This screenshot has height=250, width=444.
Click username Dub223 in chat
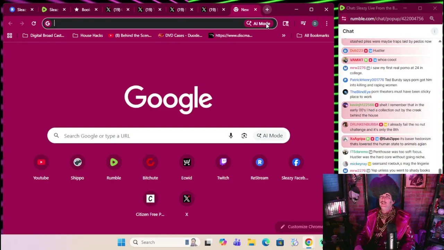point(356,51)
